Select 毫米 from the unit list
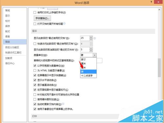Viewport: 164px width, 123px height. point(89,68)
